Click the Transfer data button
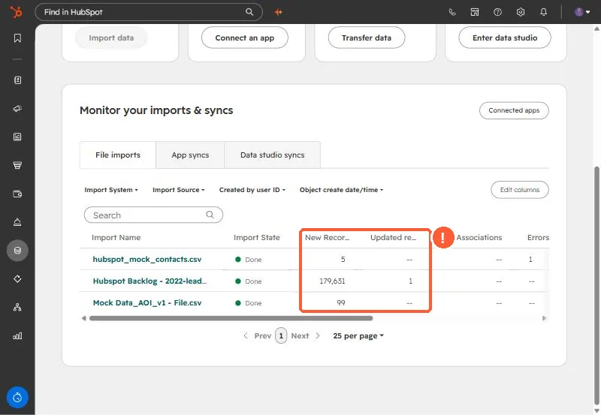601x415 pixels. [367, 38]
